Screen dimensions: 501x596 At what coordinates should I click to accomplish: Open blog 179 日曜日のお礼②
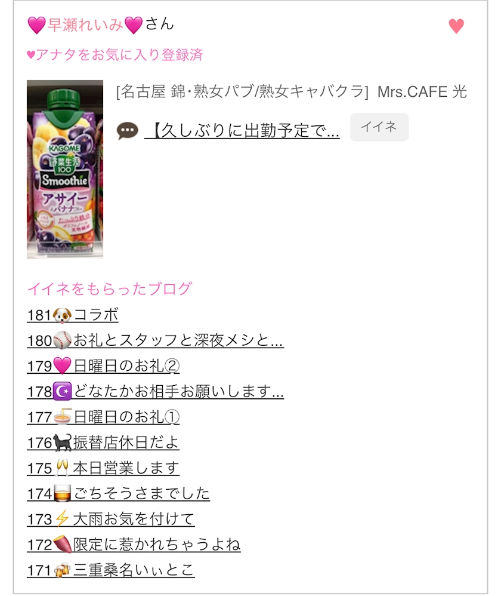coord(103,366)
